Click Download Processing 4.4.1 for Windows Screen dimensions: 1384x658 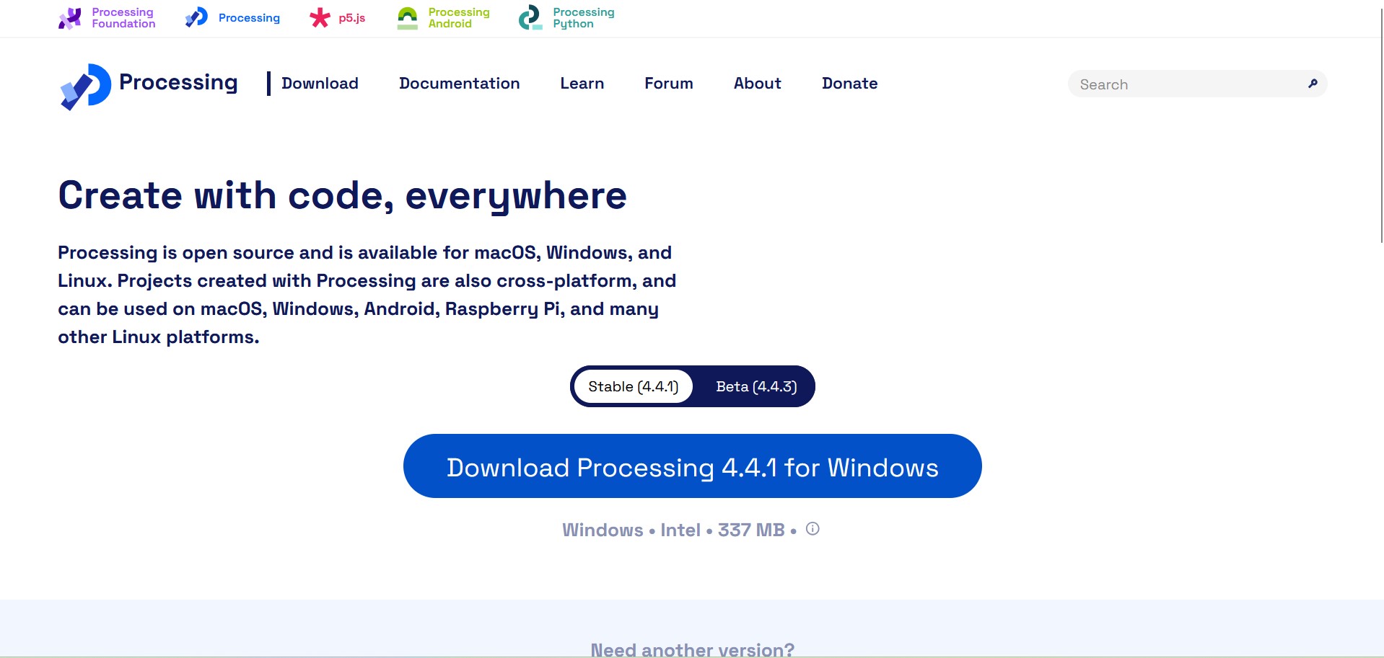(x=693, y=466)
